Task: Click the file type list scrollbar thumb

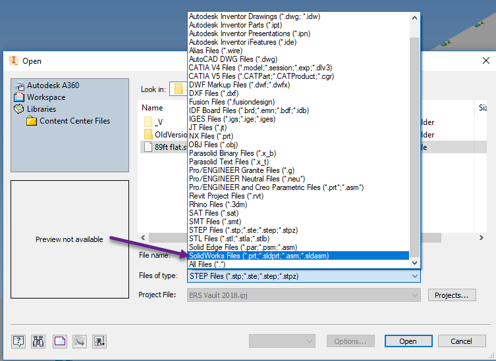Action: [x=415, y=147]
